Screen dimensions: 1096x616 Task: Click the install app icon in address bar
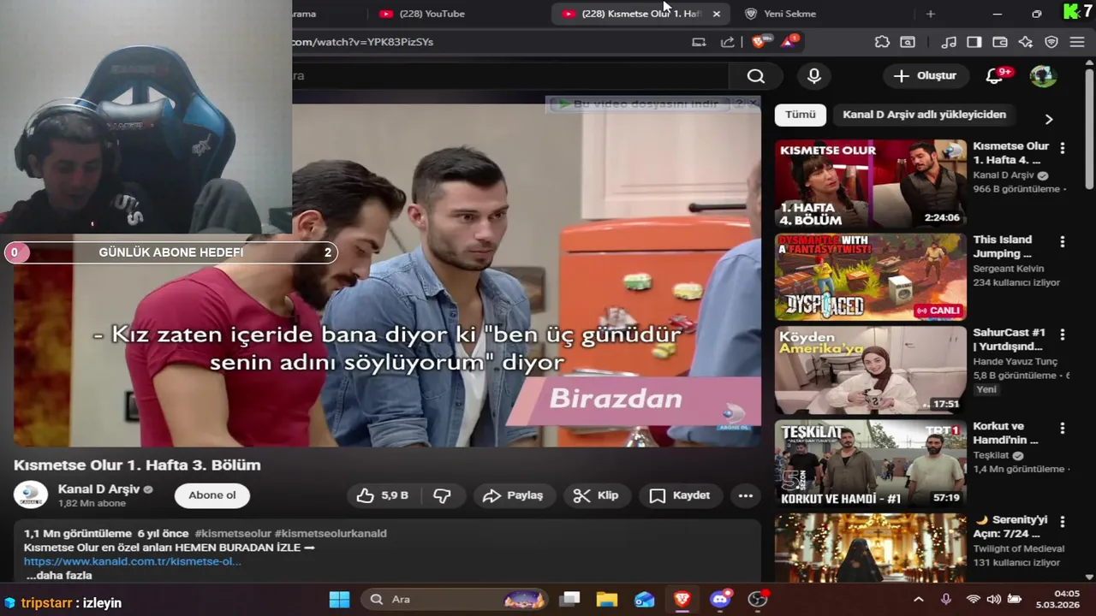point(699,42)
